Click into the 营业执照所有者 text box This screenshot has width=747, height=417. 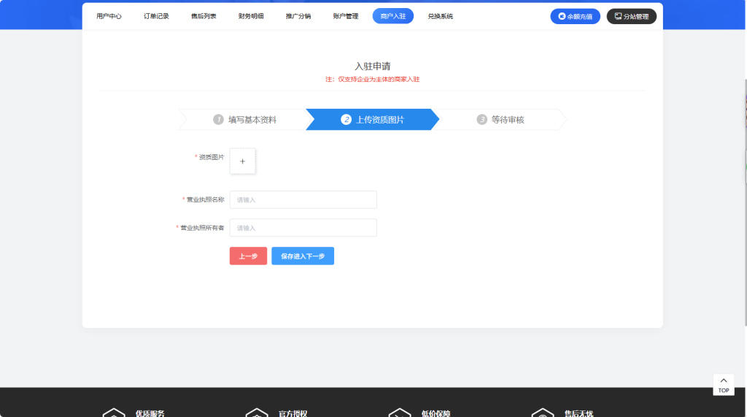click(303, 228)
